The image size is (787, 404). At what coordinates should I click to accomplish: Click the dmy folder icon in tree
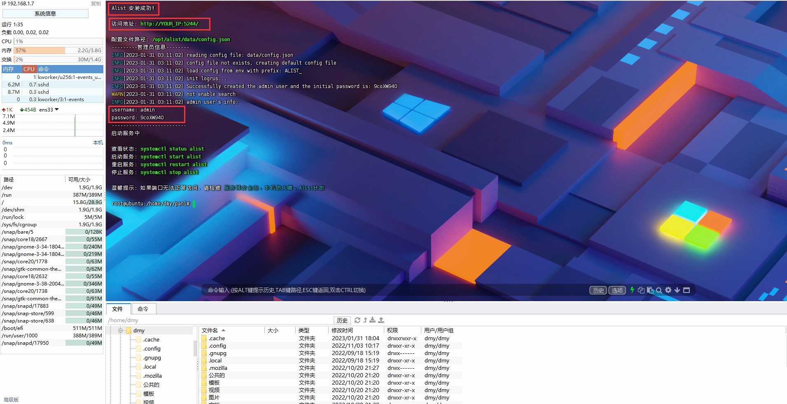[128, 330]
